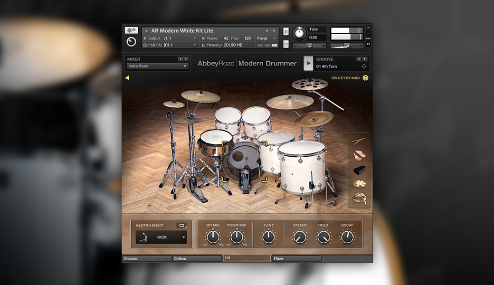Click the china cymbal on the right
Screen dimensions: 494x285
314,118
